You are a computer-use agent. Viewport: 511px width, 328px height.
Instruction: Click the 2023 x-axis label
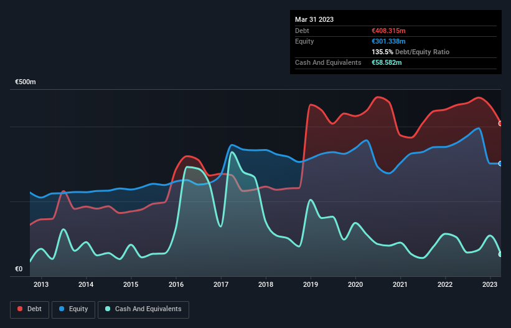coord(490,284)
